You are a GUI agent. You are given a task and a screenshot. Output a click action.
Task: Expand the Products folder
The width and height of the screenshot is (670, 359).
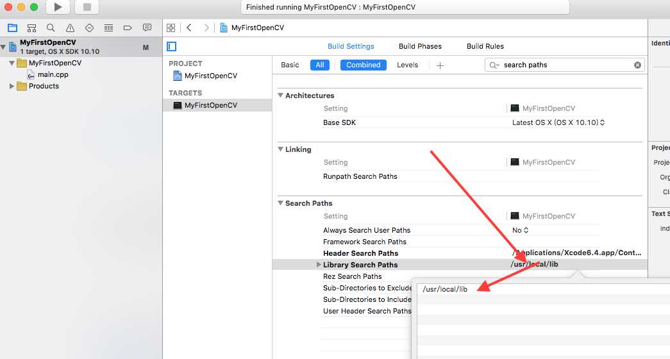coord(12,87)
